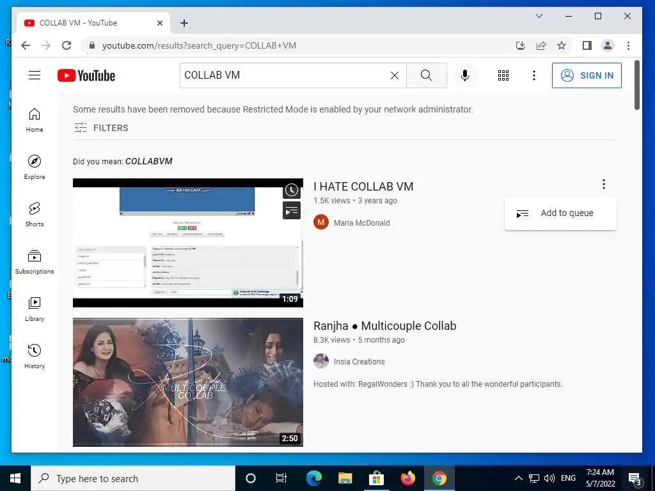
Task: Open the I HATE COLLAB VM thumbnail
Action: 188,243
